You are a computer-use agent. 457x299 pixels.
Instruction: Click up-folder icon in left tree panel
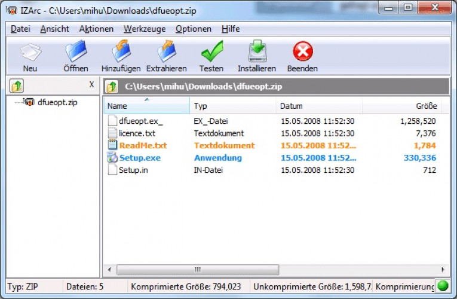[17, 86]
